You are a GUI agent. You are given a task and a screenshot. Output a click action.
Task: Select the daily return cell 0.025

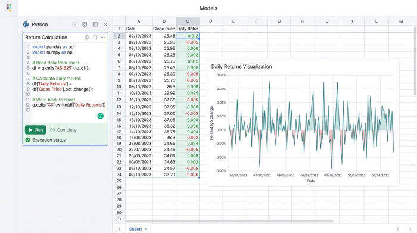[188, 93]
